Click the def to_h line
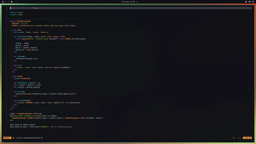Image resolution: width=256 pixels, height=144 pixels. click(x=18, y=65)
